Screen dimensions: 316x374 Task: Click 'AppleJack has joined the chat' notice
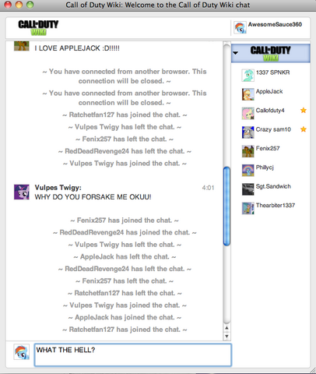[x=125, y=317]
